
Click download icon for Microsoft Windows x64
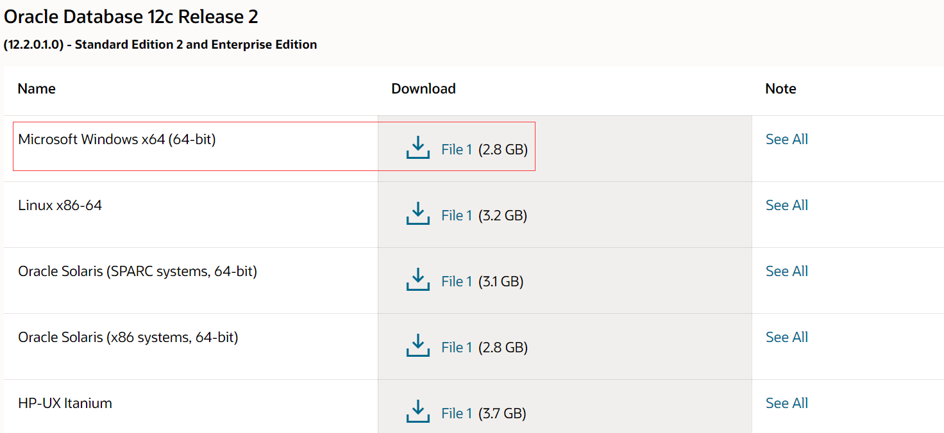[417, 148]
